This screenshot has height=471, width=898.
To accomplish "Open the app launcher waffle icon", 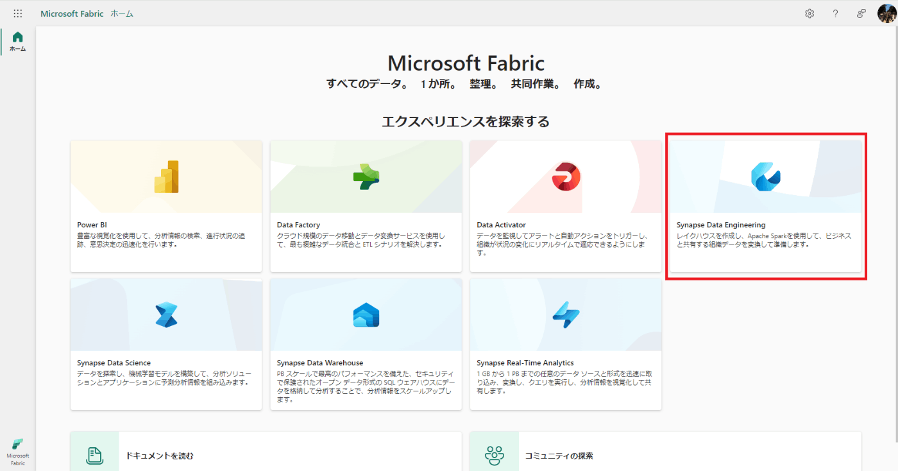I will tap(17, 13).
